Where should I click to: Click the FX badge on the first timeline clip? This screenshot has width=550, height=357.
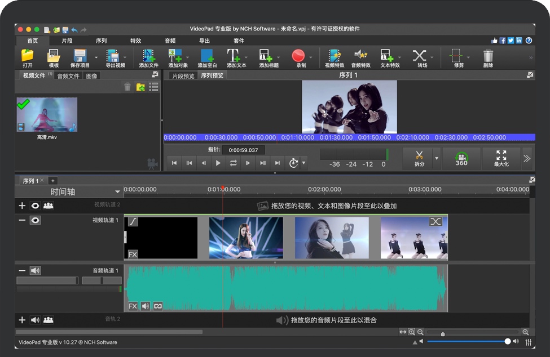pyautogui.click(x=132, y=254)
